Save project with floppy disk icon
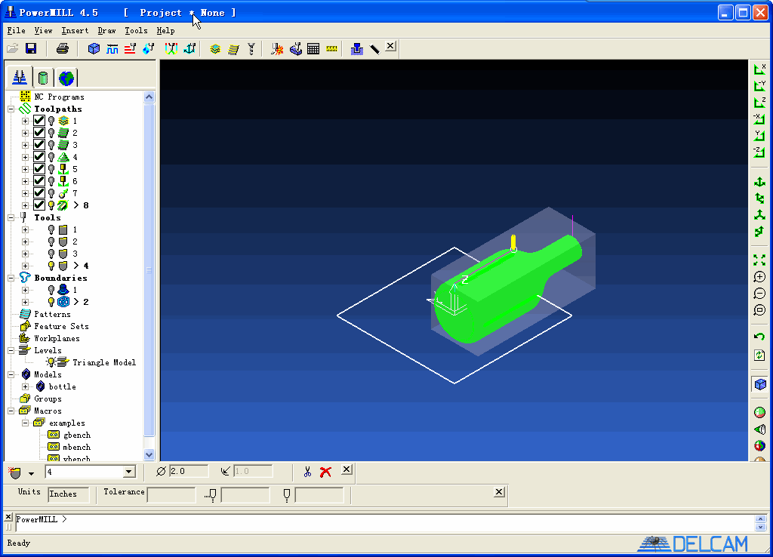This screenshot has width=773, height=557. click(x=31, y=48)
